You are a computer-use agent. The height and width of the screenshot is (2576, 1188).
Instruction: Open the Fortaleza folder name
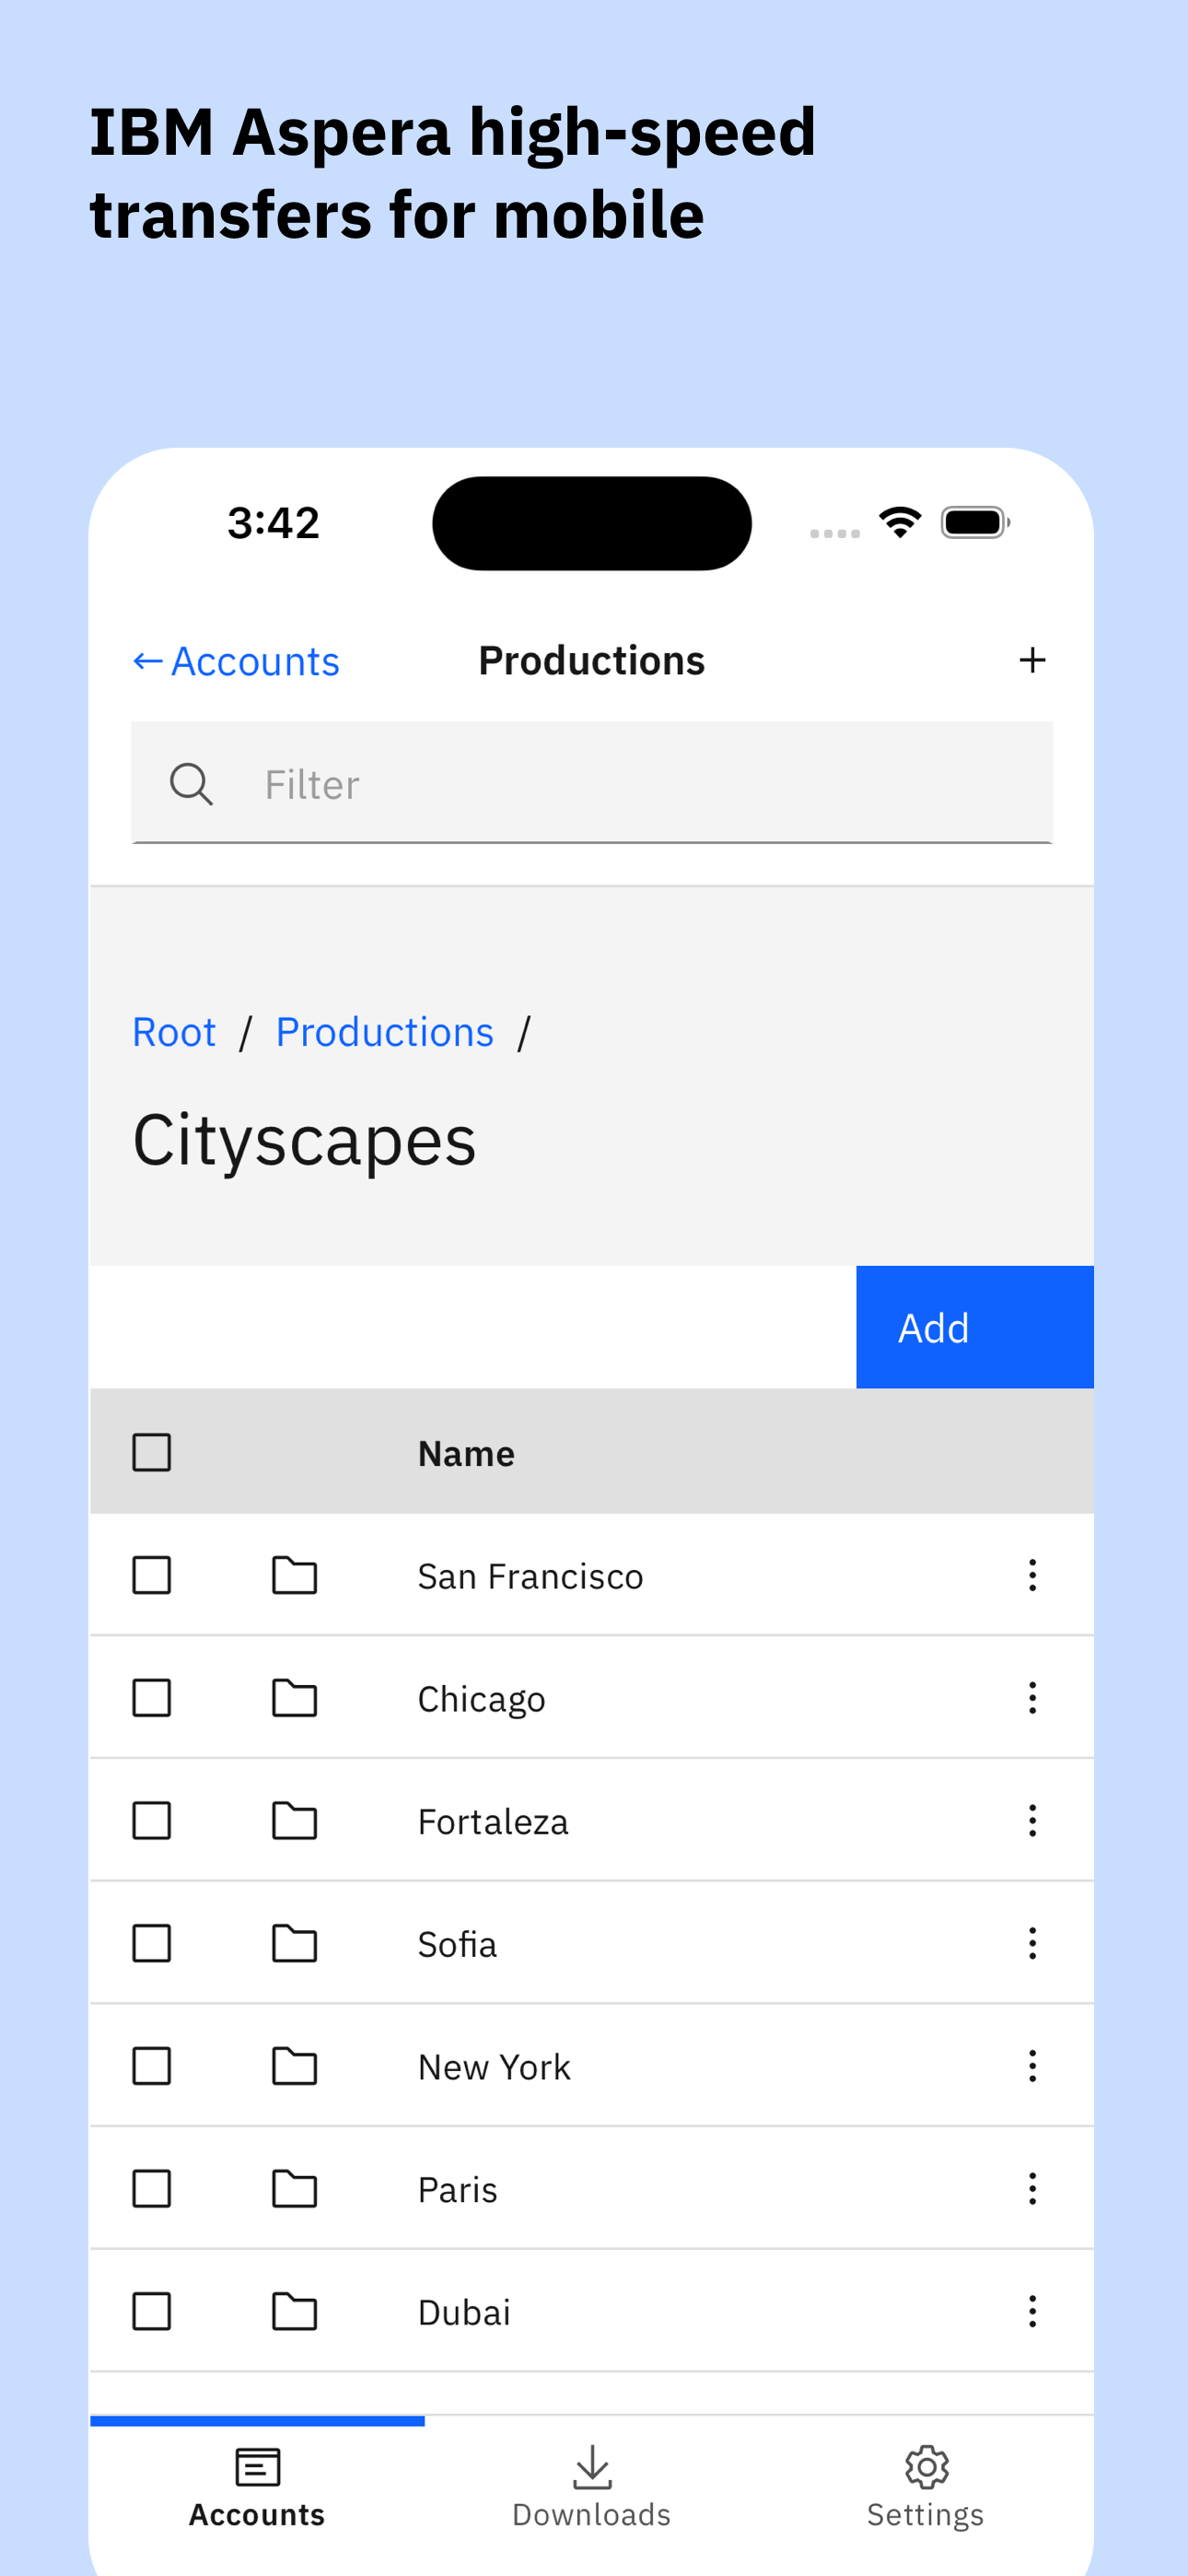[x=493, y=1822]
